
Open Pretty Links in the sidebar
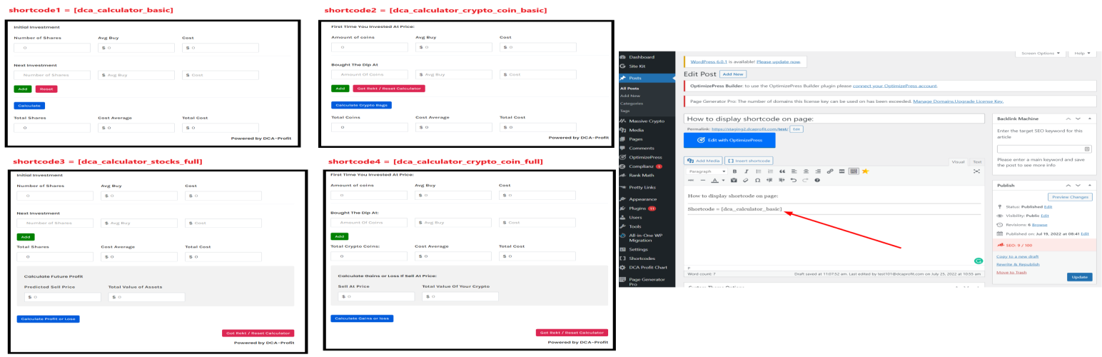point(643,186)
